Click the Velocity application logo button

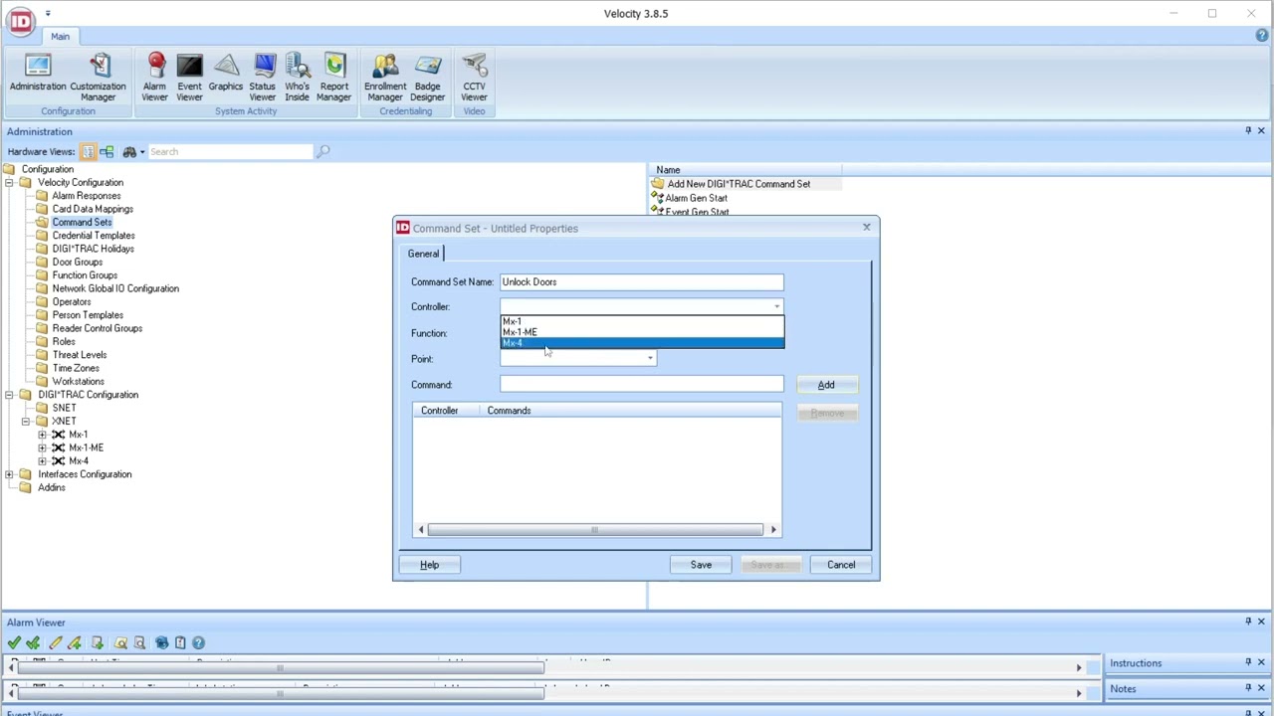pos(20,22)
